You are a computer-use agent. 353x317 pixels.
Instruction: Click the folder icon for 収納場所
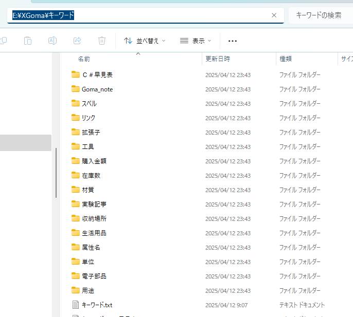tap(76, 218)
